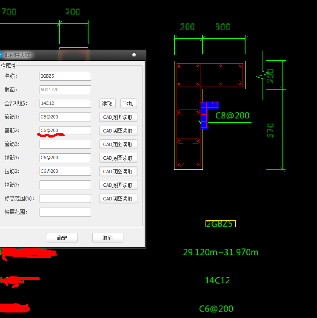Click CAD底图读取 next to 拉筋3
317x318 pixels.
[118, 185]
